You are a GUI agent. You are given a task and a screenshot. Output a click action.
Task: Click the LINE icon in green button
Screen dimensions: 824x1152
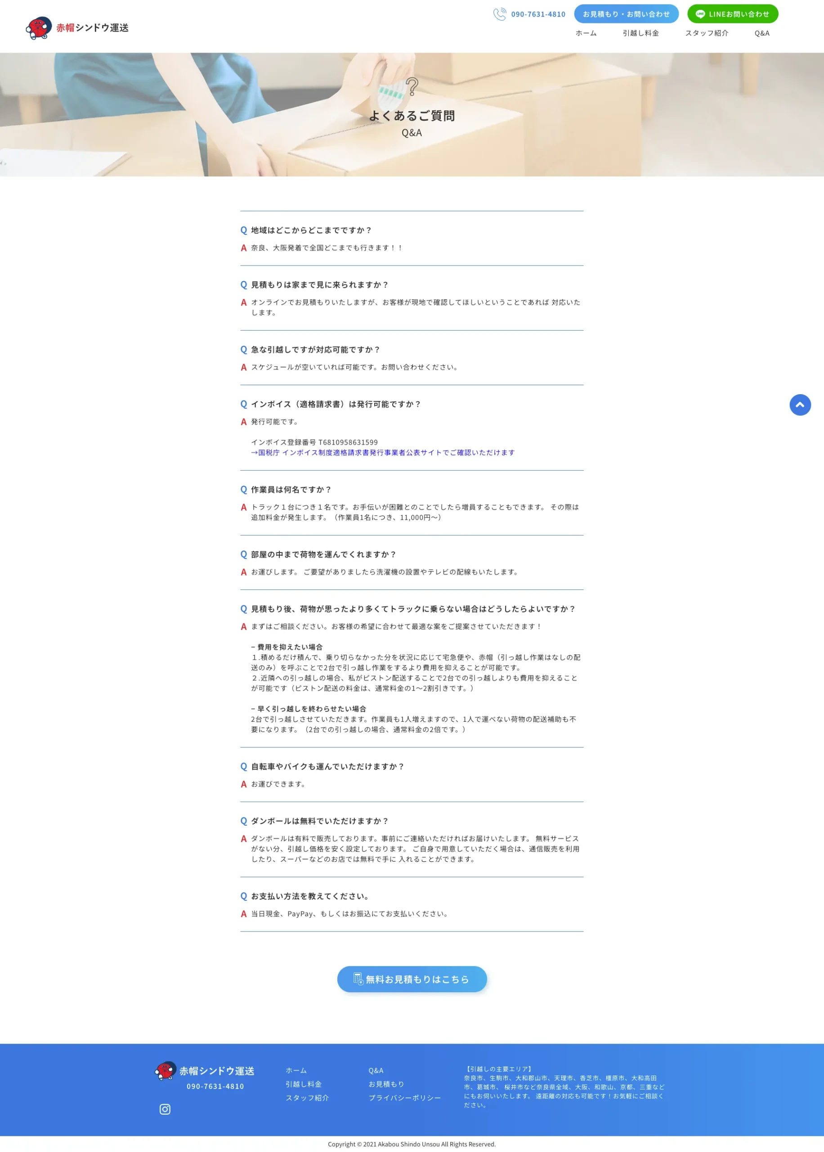700,14
